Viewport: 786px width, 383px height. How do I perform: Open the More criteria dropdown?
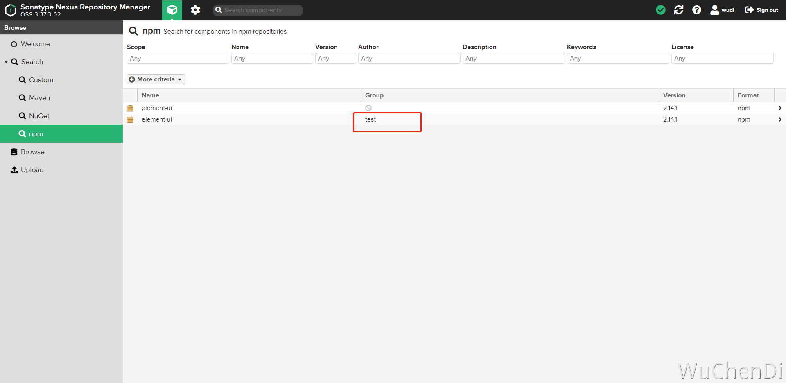(x=156, y=79)
